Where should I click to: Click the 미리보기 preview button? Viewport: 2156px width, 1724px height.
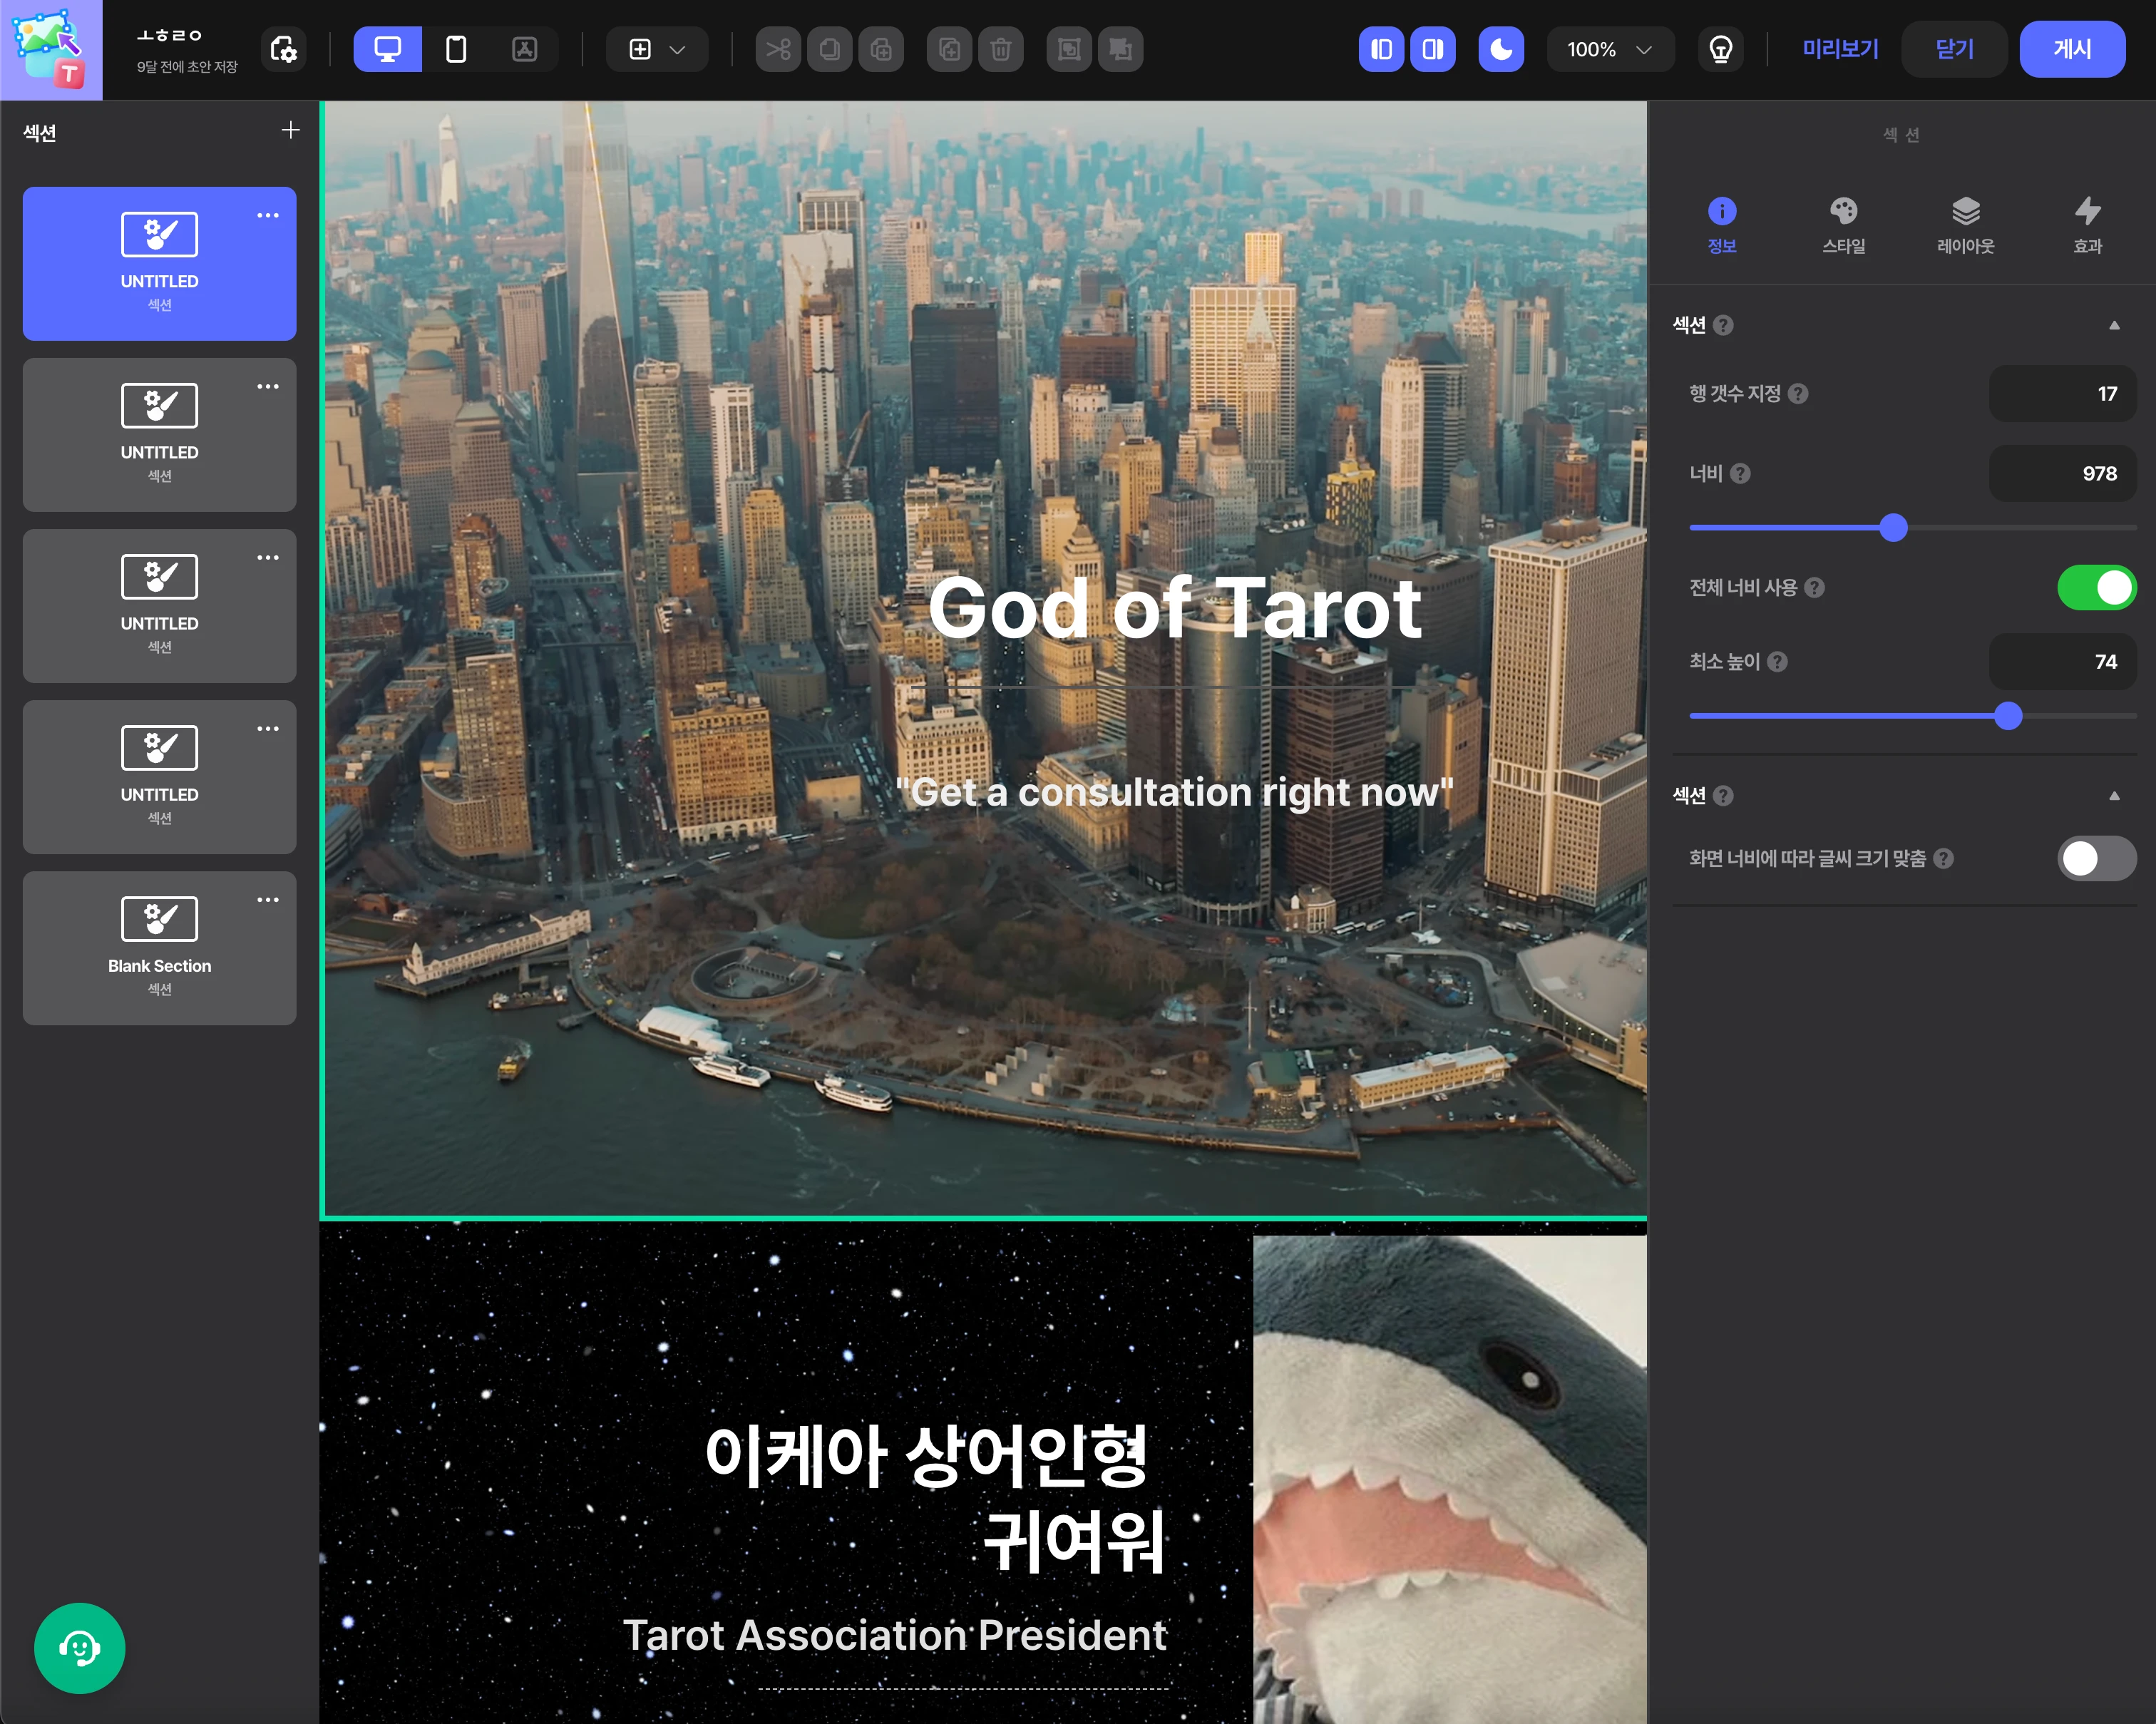[x=1840, y=49]
